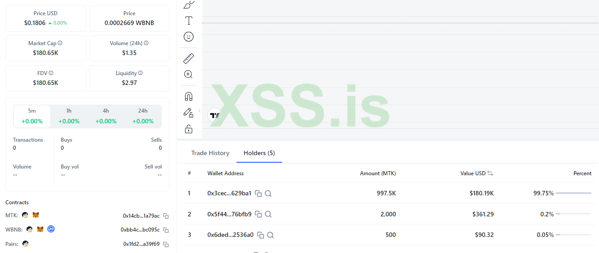Image resolution: width=599 pixels, height=253 pixels.
Task: Select the ruler Measure tool
Action: point(189,58)
